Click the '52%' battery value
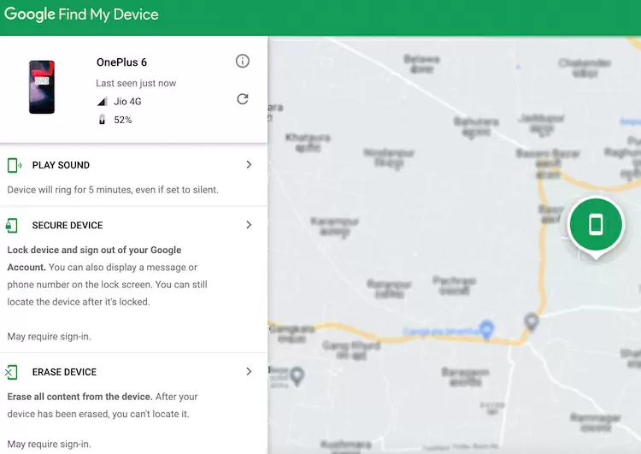The image size is (641, 454). click(x=122, y=120)
